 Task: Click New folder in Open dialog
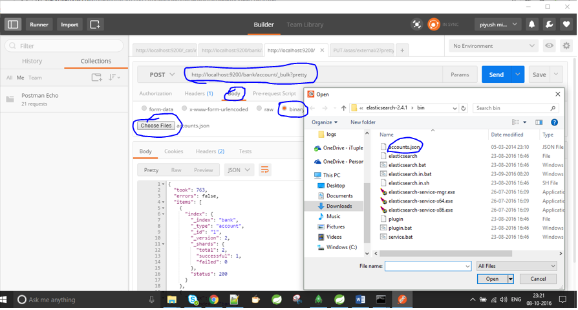tap(363, 122)
